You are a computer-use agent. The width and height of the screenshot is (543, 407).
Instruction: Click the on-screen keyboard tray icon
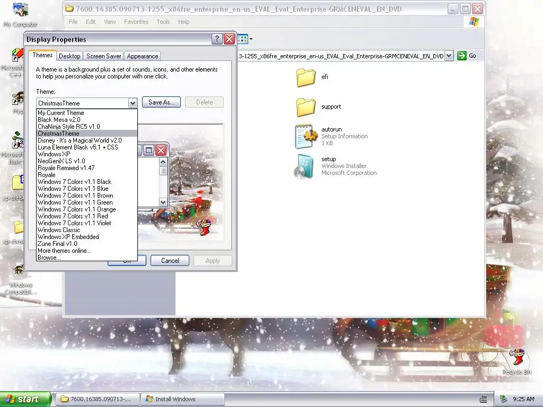[484, 400]
